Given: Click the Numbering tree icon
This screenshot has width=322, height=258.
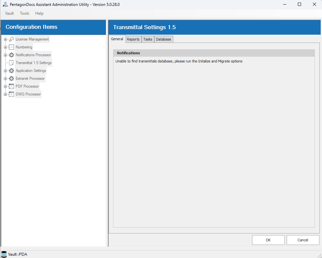Looking at the screenshot, I should [x=11, y=47].
